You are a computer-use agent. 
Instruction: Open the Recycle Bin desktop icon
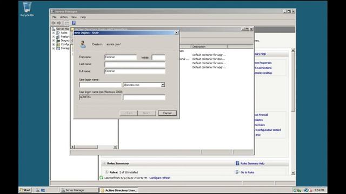(27, 9)
